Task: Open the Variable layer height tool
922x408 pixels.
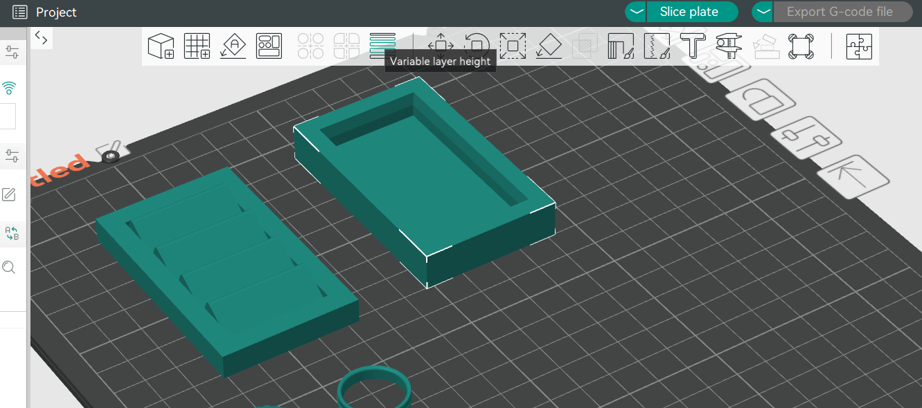Action: point(382,42)
